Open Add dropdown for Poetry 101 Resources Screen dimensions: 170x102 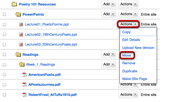coord(109,4)
